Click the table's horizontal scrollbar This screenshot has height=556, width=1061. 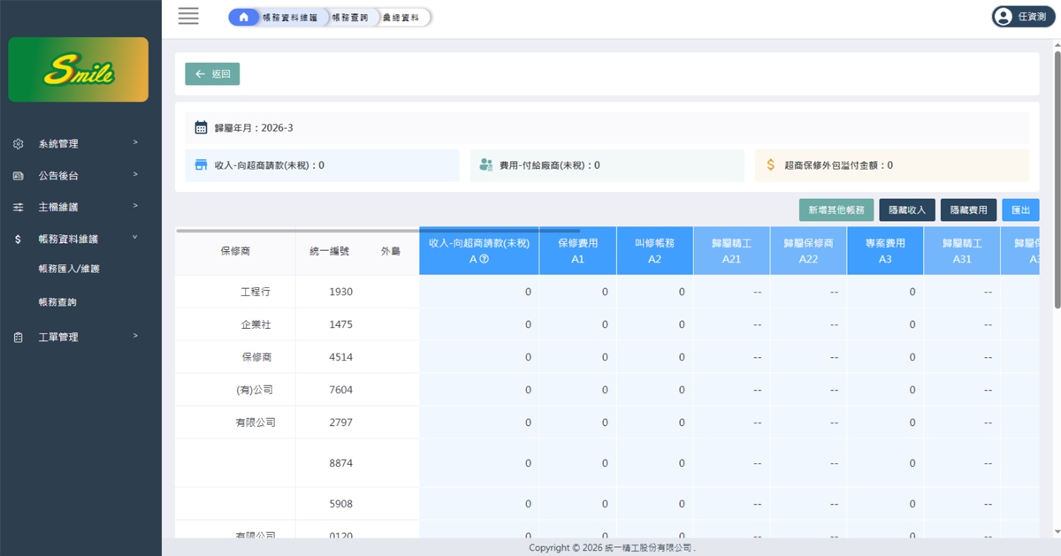click(378, 231)
